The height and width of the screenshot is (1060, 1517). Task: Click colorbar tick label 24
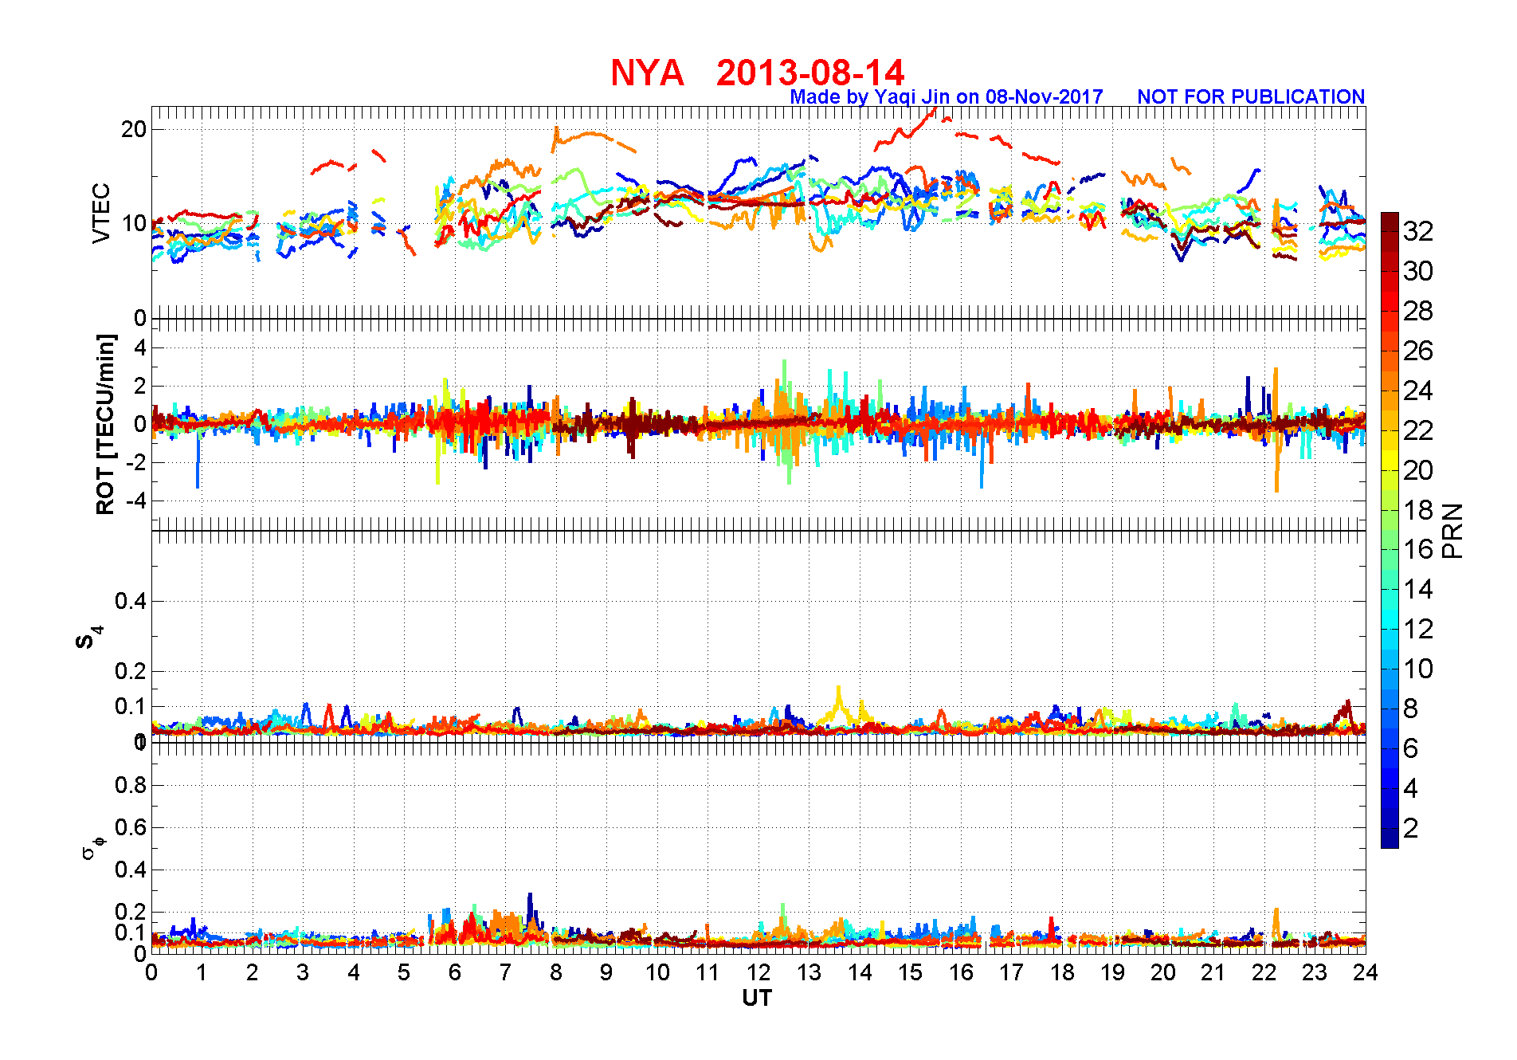click(1418, 391)
